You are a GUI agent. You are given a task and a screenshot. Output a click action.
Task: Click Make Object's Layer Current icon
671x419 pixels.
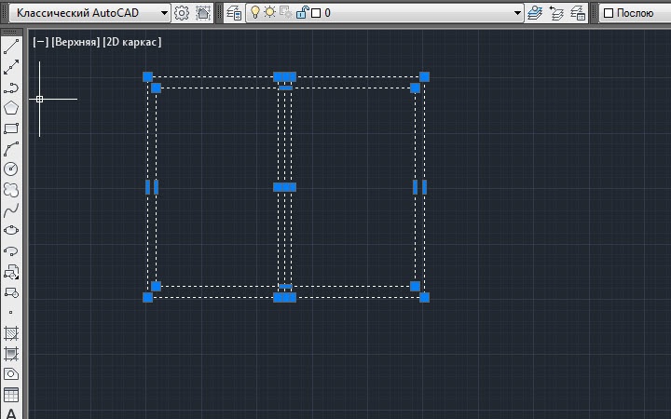[x=535, y=13]
